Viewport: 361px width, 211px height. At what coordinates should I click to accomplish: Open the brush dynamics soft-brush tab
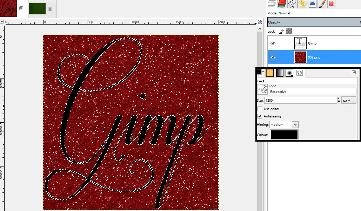click(x=289, y=73)
